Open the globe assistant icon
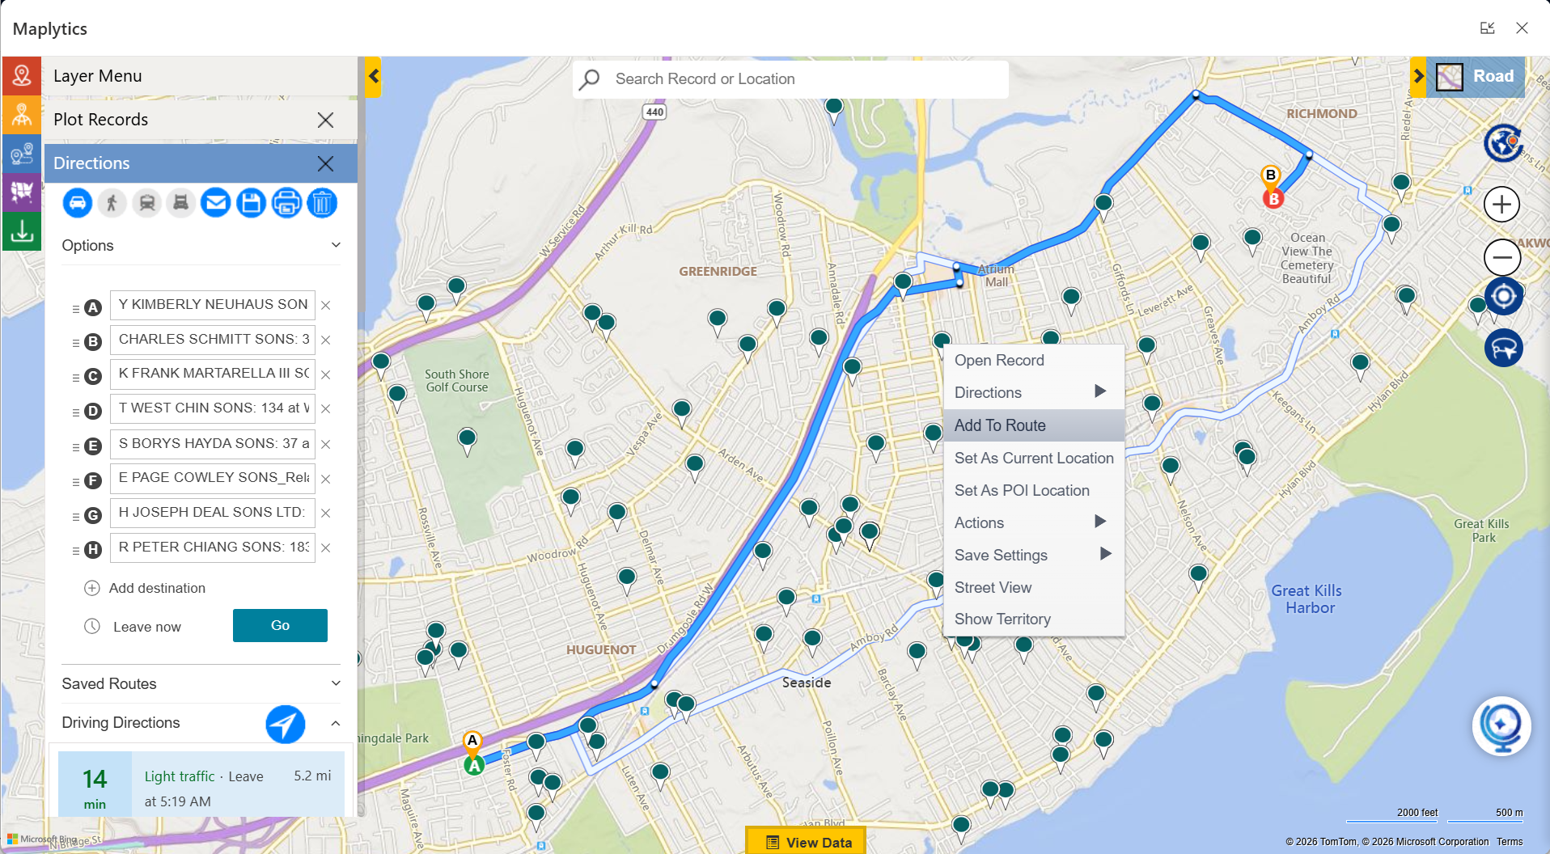The width and height of the screenshot is (1550, 854). click(1501, 726)
